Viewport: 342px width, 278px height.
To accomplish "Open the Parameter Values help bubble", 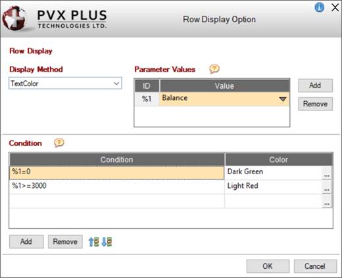I will coord(214,69).
